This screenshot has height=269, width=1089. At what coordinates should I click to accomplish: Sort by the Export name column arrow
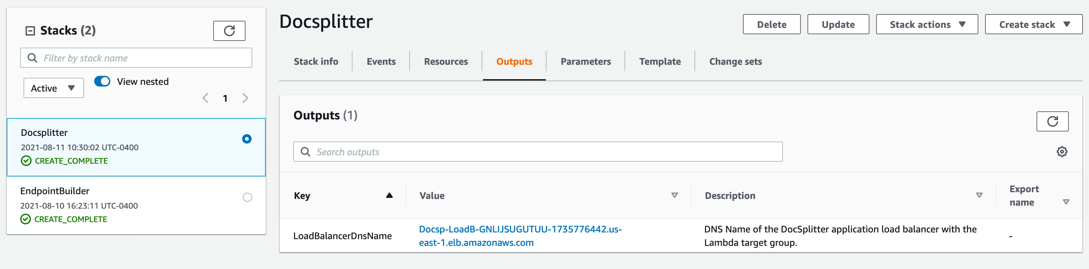click(x=1066, y=202)
